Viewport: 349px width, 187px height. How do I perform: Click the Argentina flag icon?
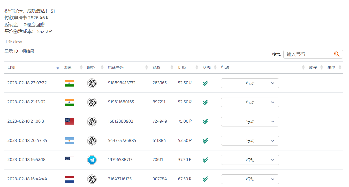click(x=69, y=141)
